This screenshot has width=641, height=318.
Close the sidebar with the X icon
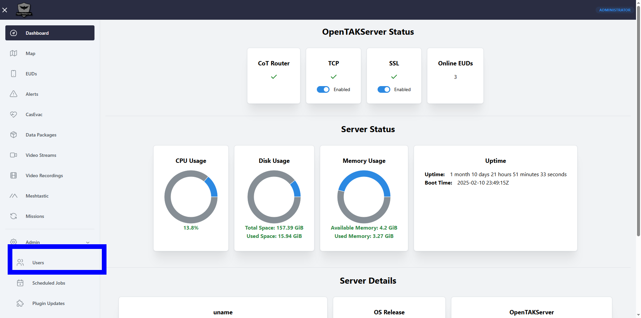click(5, 10)
